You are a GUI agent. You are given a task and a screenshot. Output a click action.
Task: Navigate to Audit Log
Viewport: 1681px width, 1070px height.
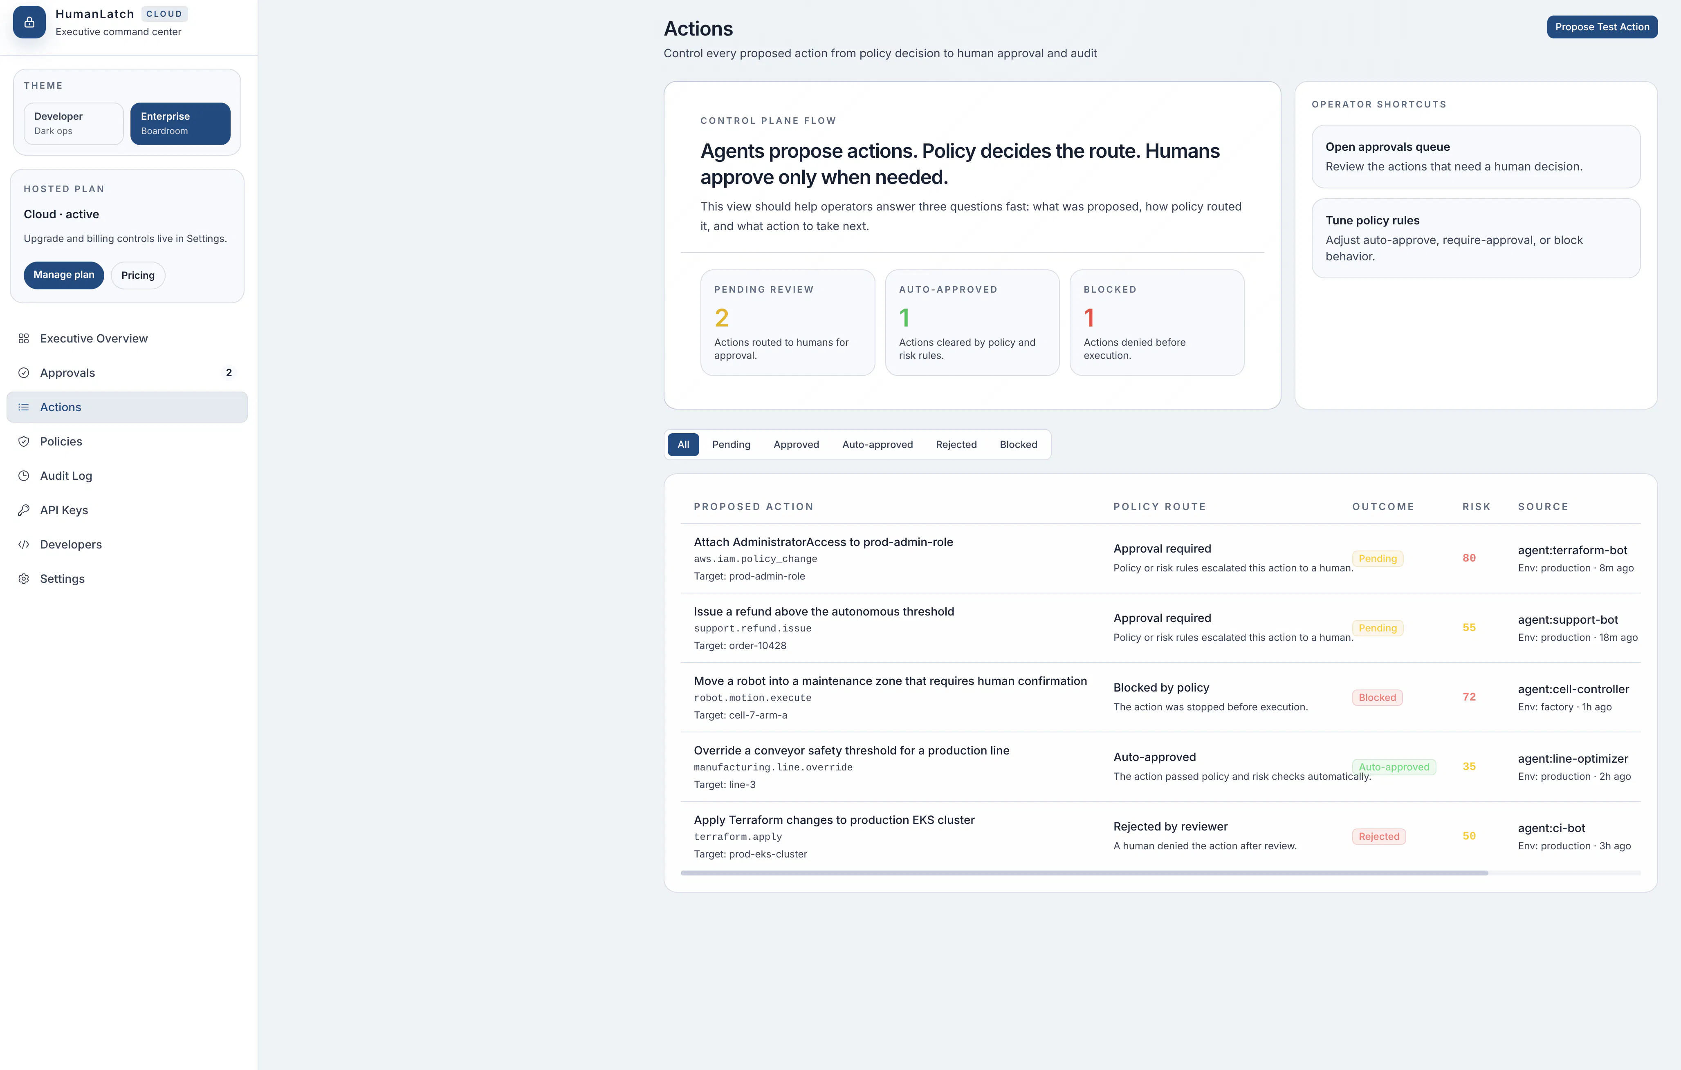coord(127,475)
